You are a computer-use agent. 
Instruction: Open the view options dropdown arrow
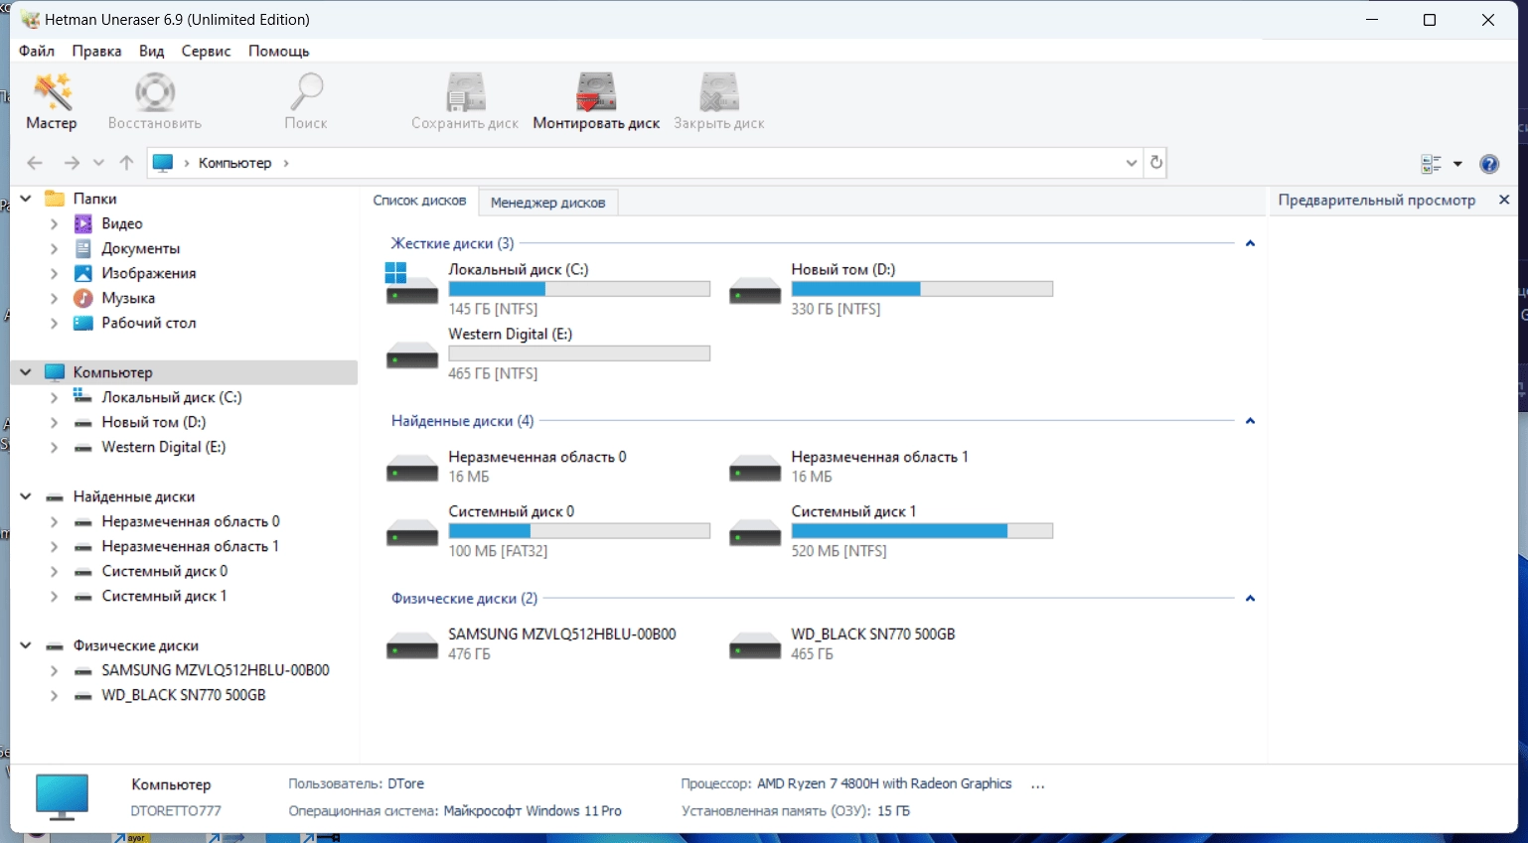click(x=1457, y=164)
